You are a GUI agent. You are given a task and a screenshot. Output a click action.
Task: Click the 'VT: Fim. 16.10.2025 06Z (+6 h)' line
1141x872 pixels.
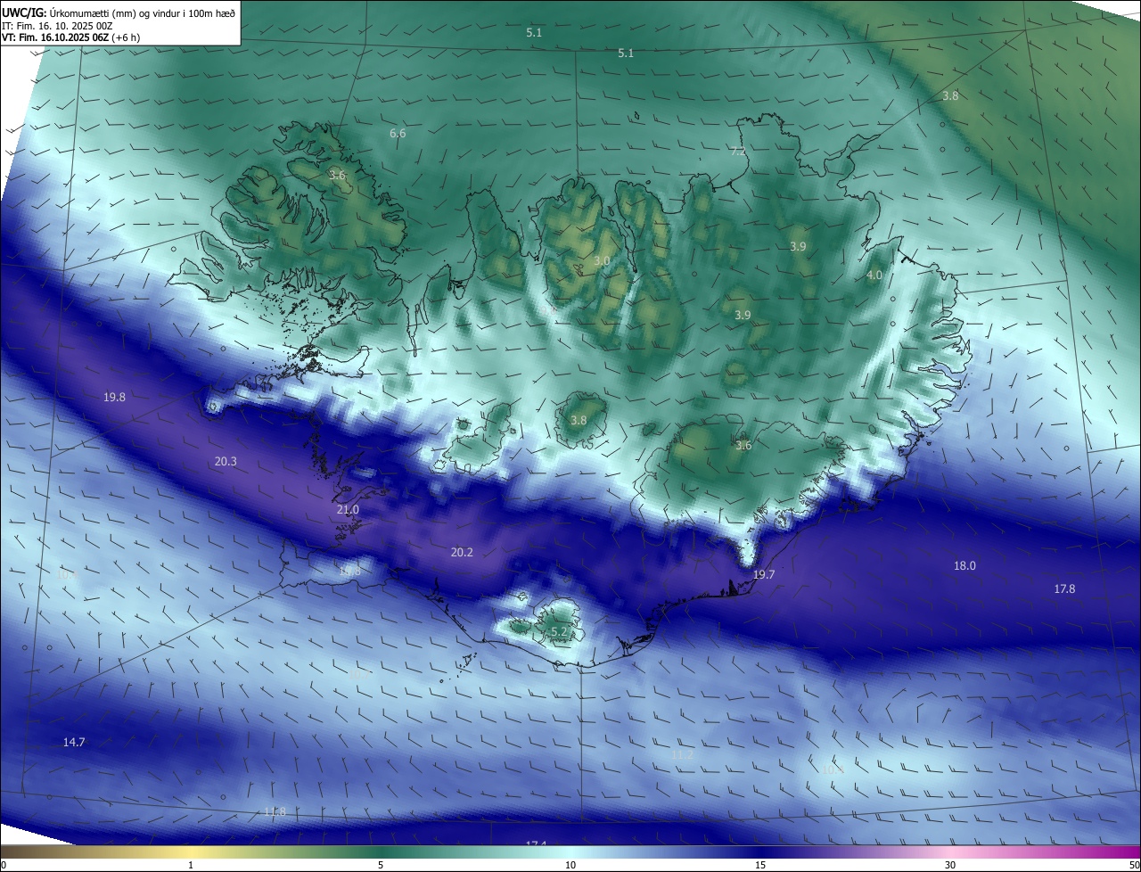coord(70,37)
